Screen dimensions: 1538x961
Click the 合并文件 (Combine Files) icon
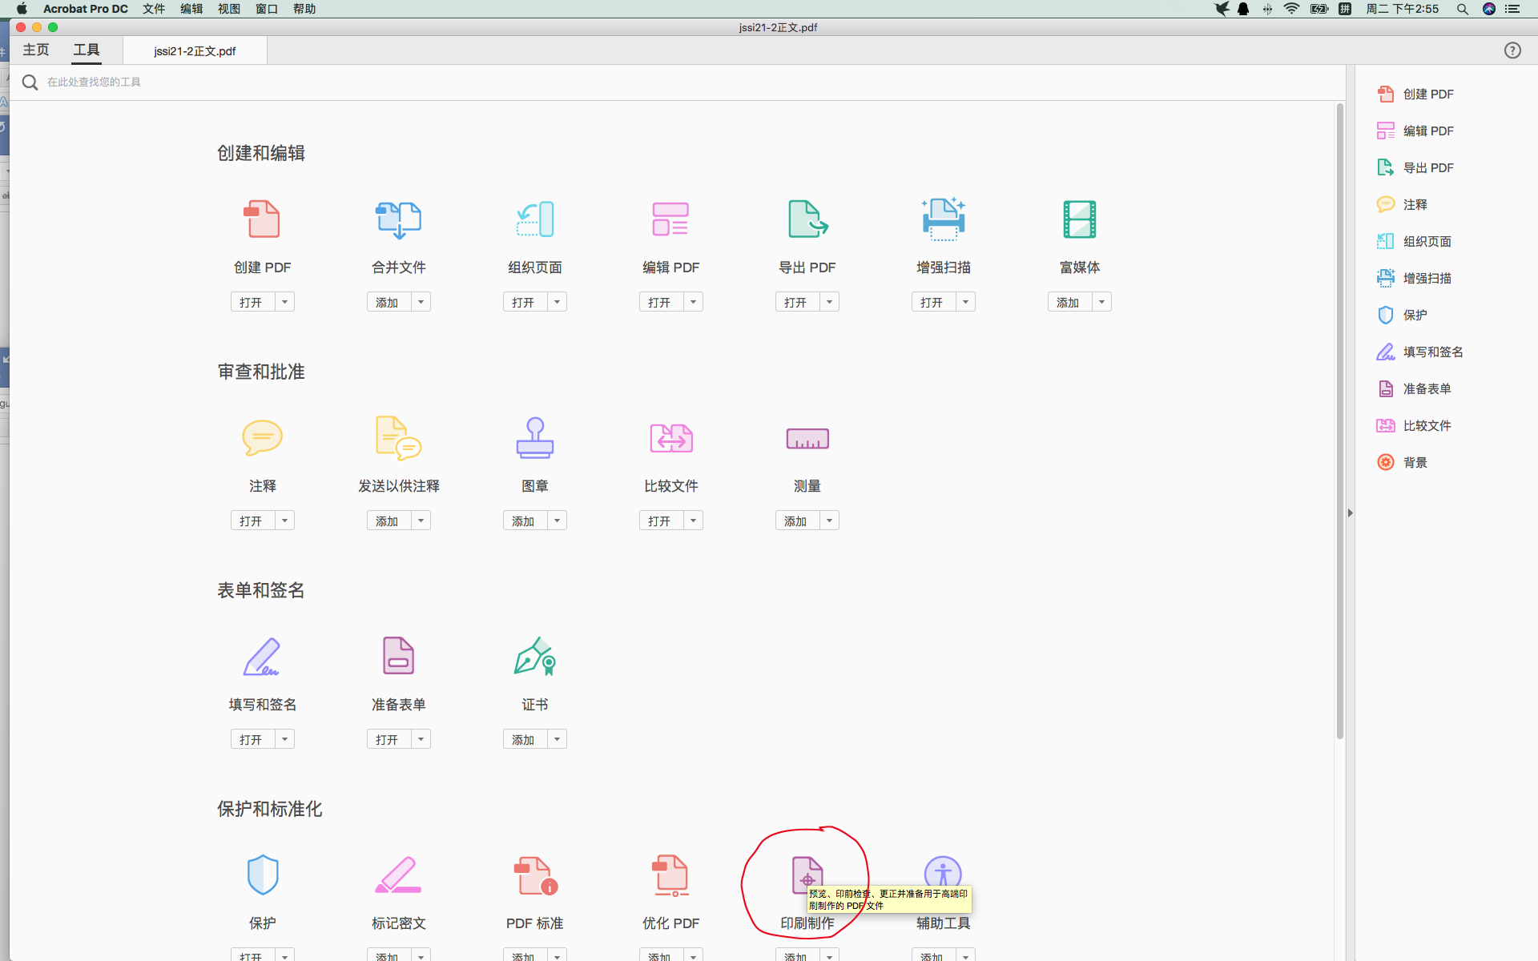(398, 219)
